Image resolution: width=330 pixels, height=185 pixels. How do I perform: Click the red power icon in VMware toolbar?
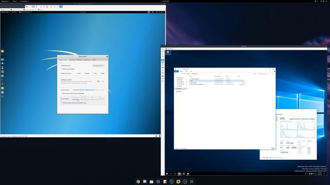(x=27, y=7)
